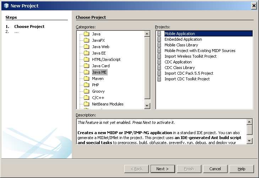Click Categories list scroll up arrow
This screenshot has width=259, height=178.
pos(147,34)
